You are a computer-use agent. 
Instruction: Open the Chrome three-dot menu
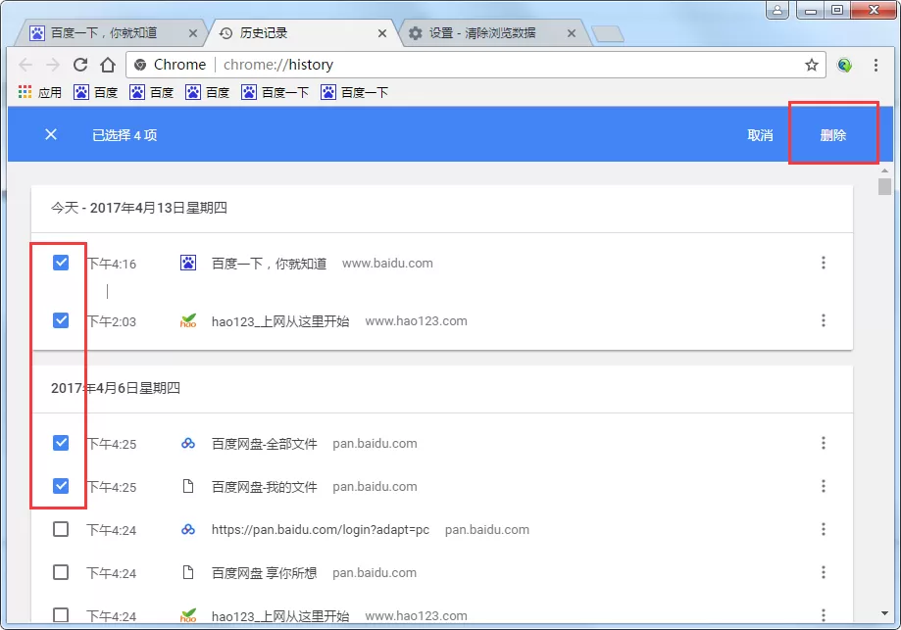876,65
